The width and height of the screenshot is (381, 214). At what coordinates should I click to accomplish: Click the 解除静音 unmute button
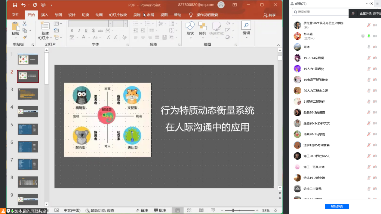(x=337, y=206)
